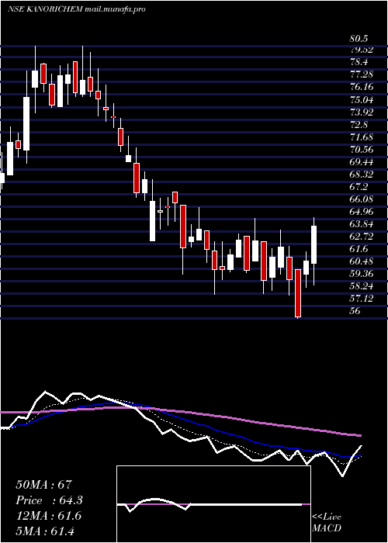Click the 58.24 price axis label
The width and height of the screenshot is (388, 543).
pos(362,287)
